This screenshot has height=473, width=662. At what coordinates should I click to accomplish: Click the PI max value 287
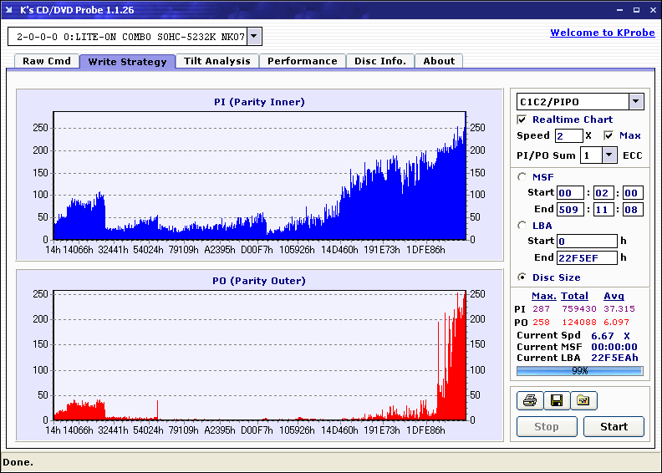541,309
